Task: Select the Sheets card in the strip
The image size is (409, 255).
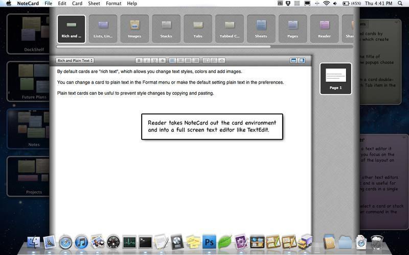Action: coord(261,29)
